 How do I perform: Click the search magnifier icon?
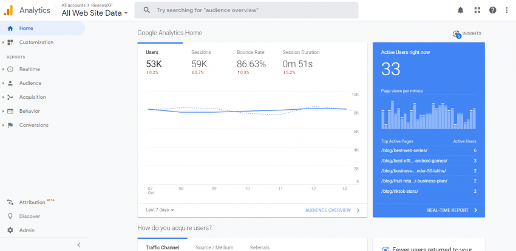pos(147,10)
